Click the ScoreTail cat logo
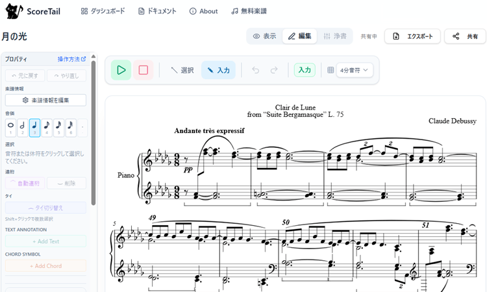487x292 pixels. click(14, 11)
